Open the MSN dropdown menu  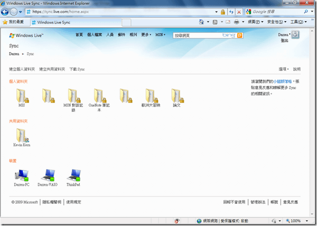tap(160, 35)
